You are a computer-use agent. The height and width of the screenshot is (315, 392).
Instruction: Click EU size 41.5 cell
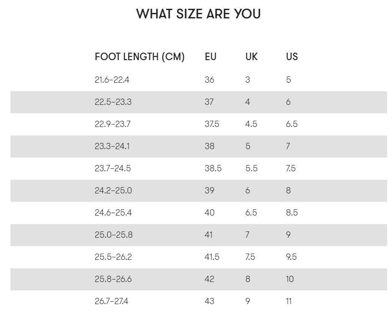coord(212,257)
